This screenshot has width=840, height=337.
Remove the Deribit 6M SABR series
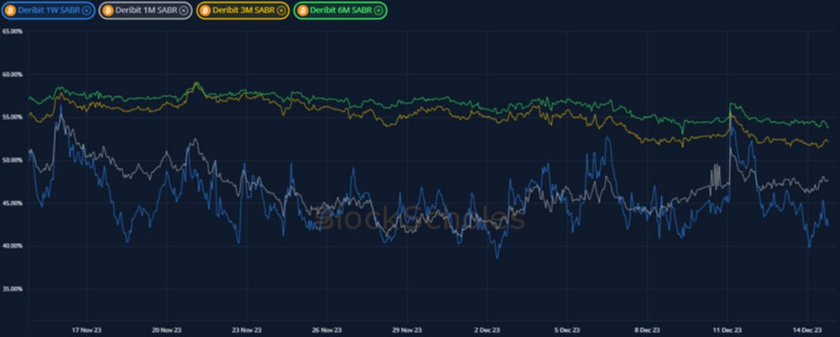[x=379, y=11]
